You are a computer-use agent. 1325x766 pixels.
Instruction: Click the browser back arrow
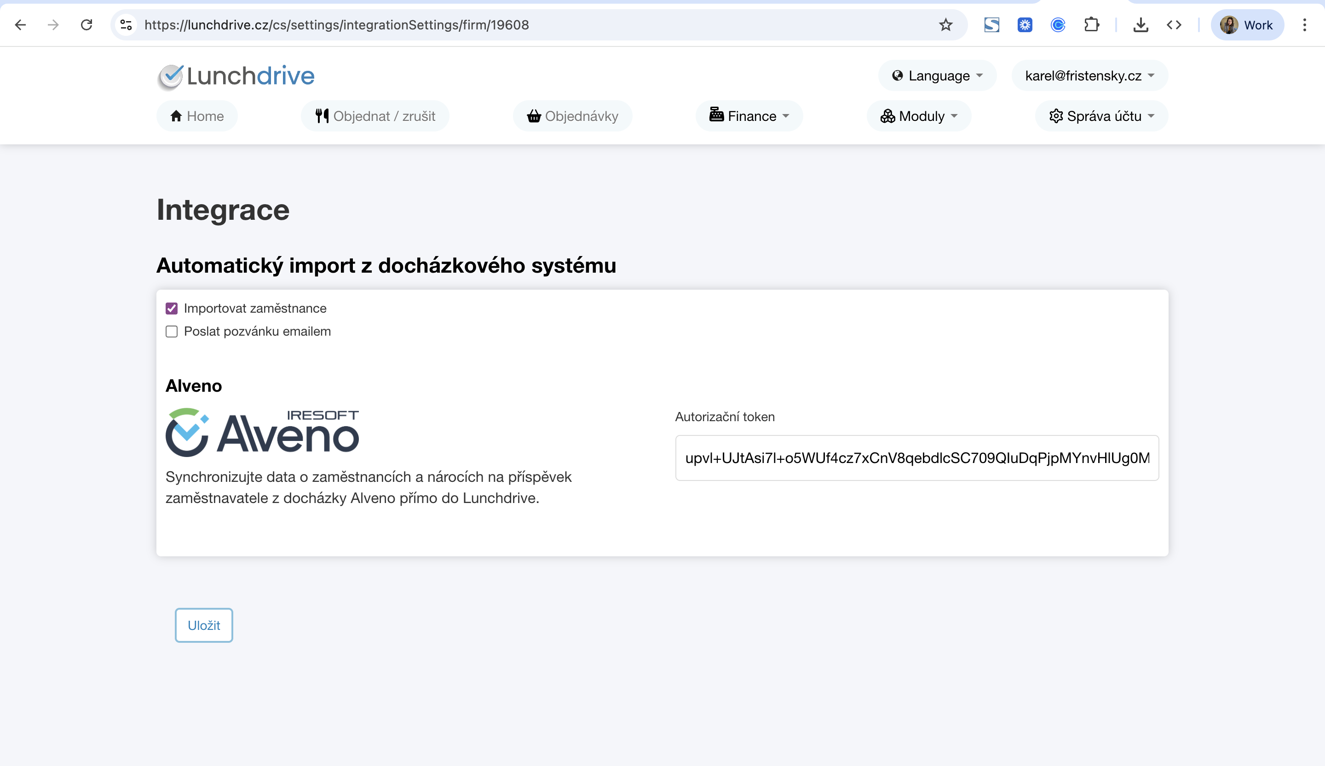tap(21, 25)
